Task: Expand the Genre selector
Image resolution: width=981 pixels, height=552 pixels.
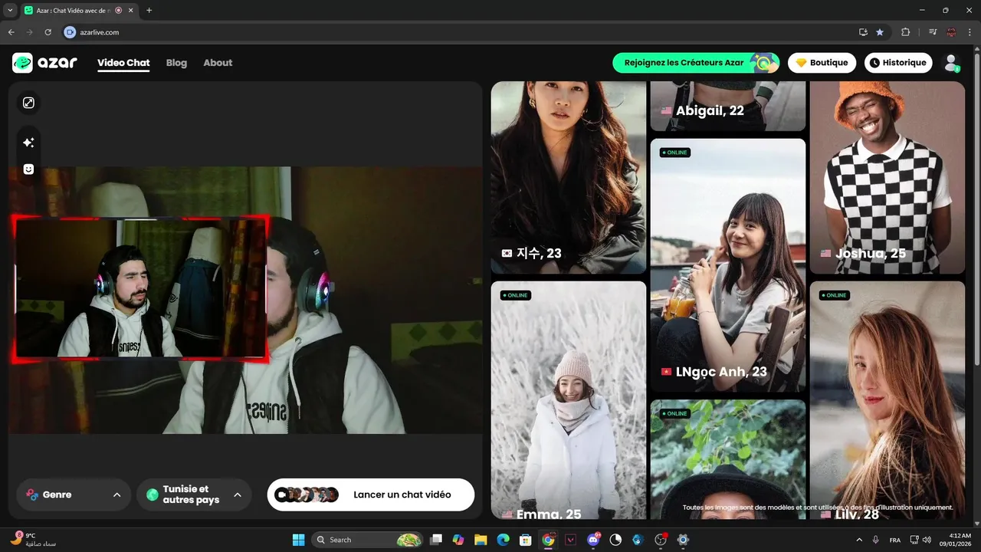Action: pyautogui.click(x=73, y=495)
